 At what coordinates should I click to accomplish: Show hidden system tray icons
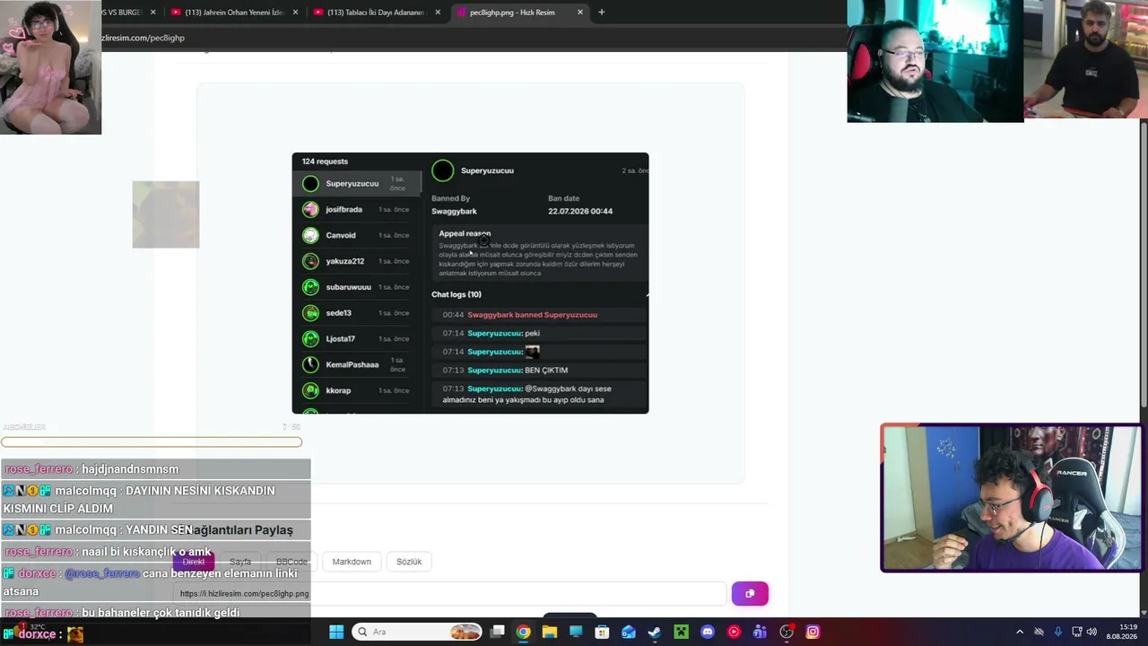[x=1020, y=632]
